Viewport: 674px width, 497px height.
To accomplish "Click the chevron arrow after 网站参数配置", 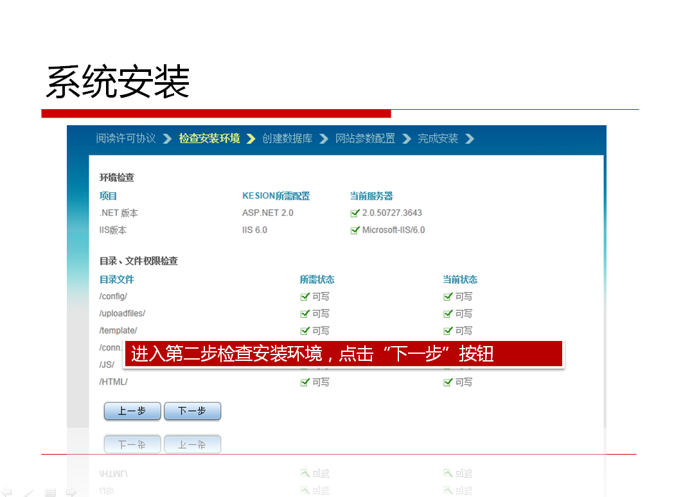I will coord(407,139).
